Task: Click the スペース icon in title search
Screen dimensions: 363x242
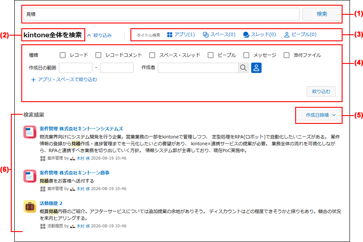Action: 206,35
